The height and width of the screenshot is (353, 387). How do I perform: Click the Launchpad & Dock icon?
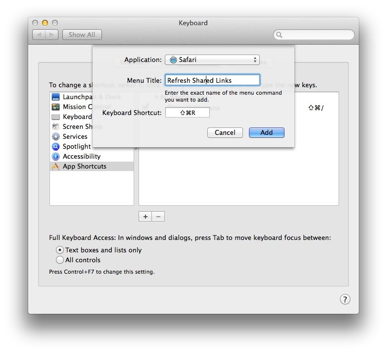56,97
